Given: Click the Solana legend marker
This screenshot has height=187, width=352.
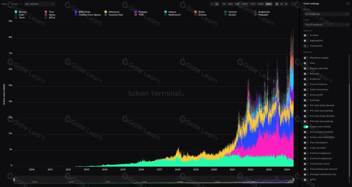Looking at the screenshot, I should tap(166, 12).
